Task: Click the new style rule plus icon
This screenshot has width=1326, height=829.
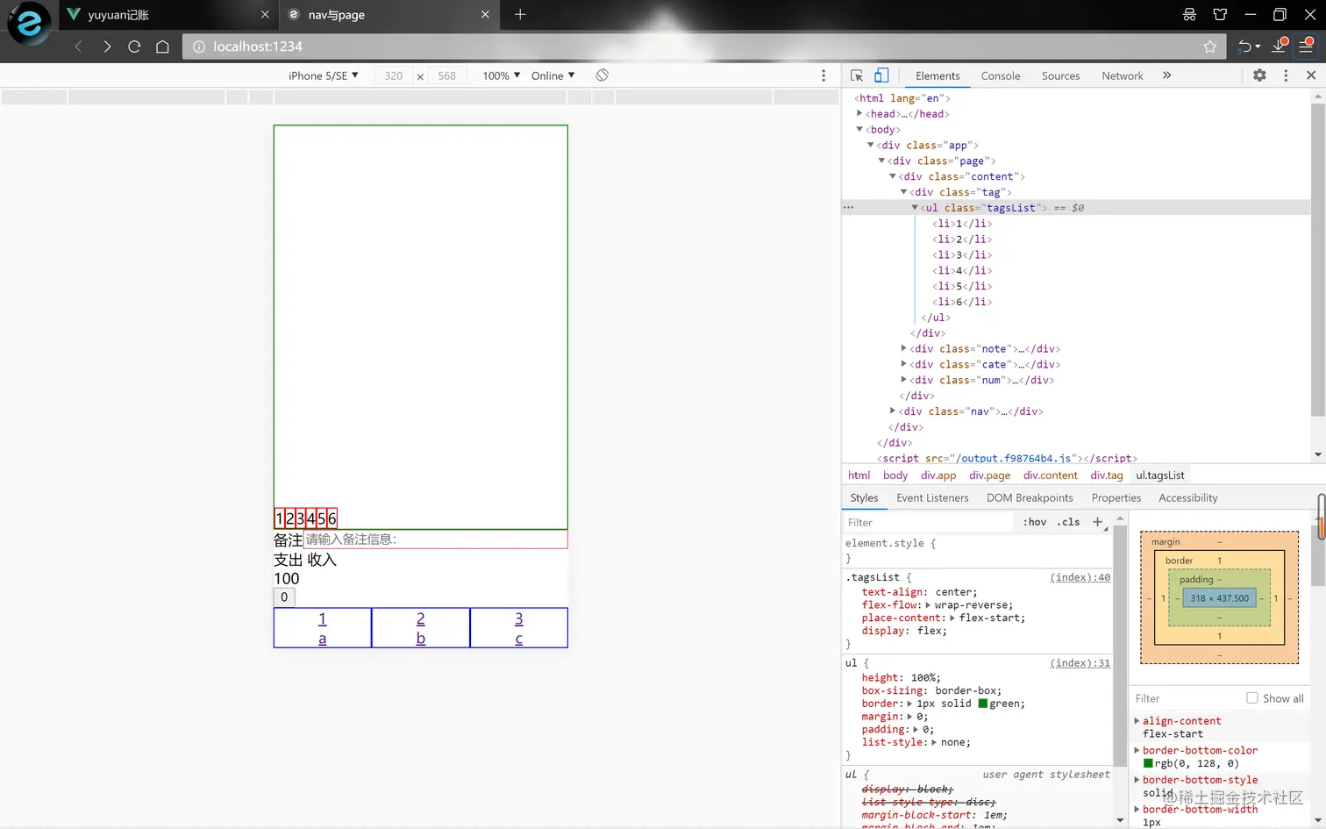Action: pyautogui.click(x=1097, y=522)
